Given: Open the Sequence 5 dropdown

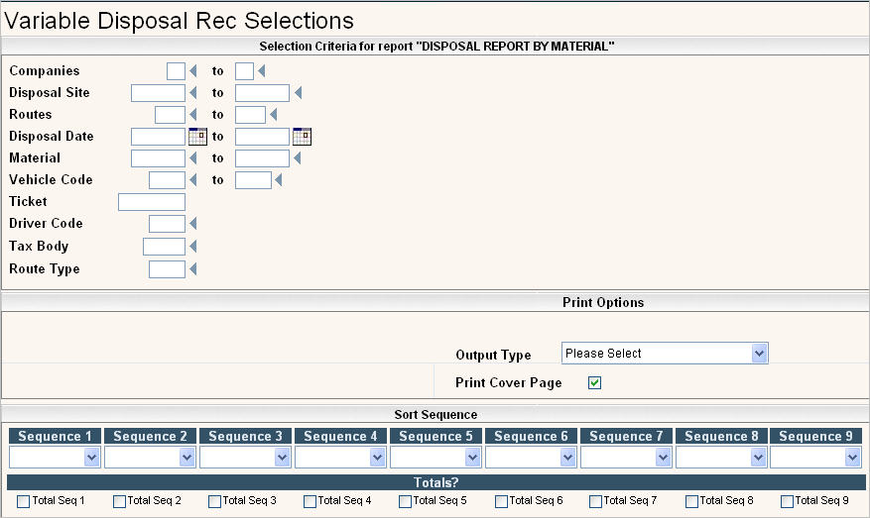Looking at the screenshot, I should (x=435, y=458).
